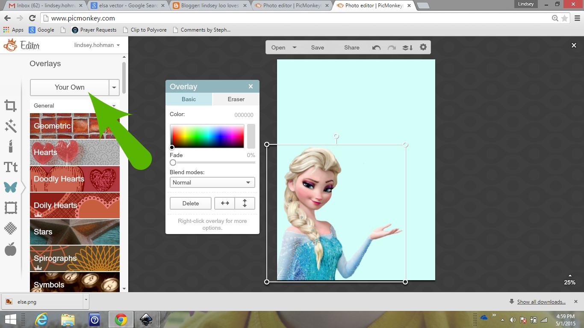Select the Spirographs overlay category
This screenshot has height=328, width=584.
pyautogui.click(x=75, y=258)
